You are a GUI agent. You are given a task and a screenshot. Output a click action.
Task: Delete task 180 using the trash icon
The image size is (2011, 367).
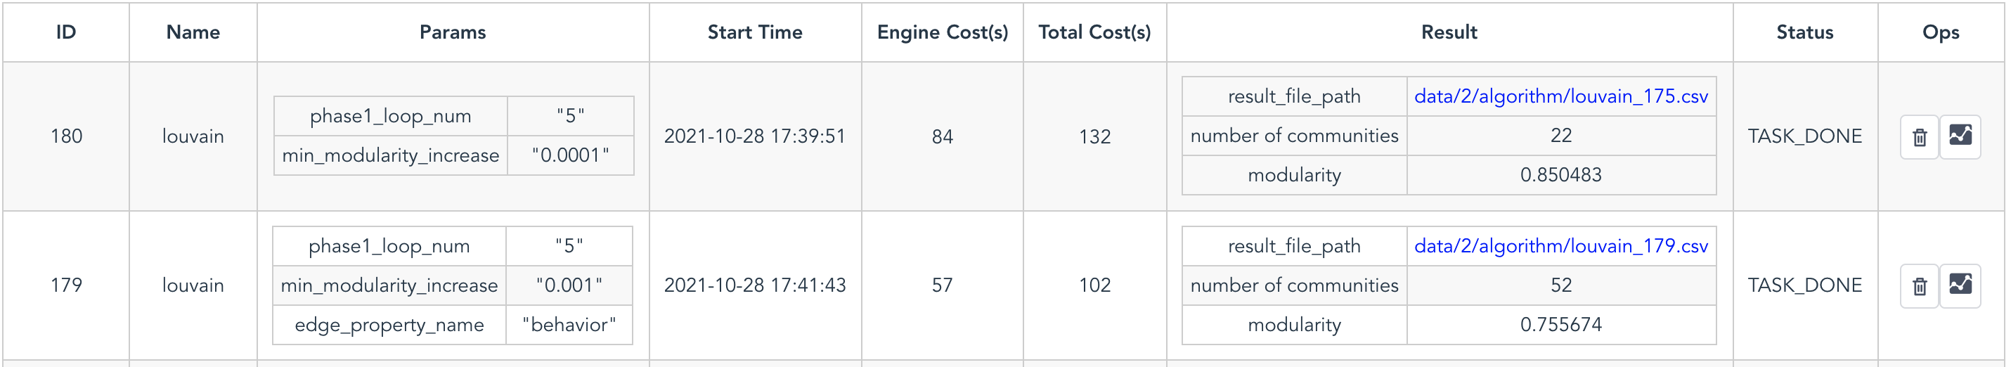tap(1919, 136)
